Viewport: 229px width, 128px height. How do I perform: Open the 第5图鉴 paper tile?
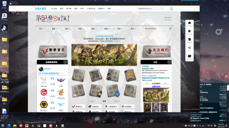(x=78, y=91)
